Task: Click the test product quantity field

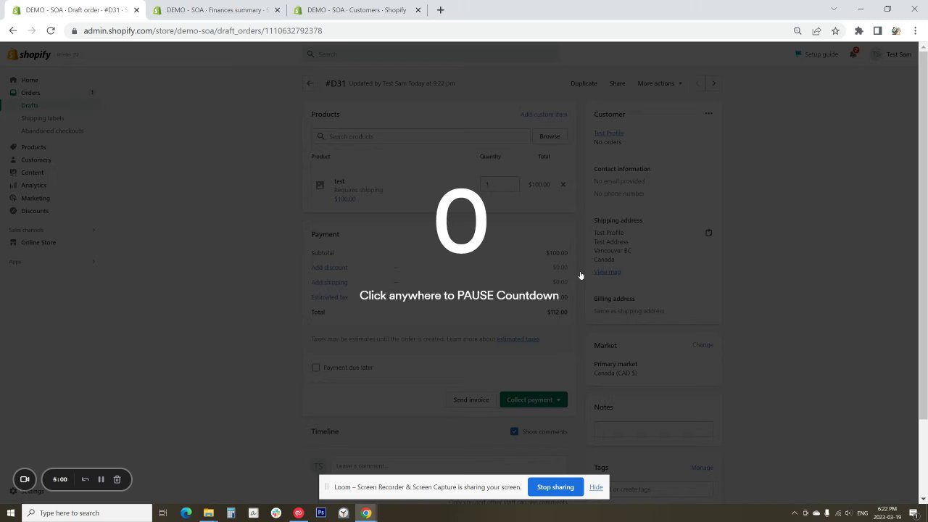Action: 500,184
